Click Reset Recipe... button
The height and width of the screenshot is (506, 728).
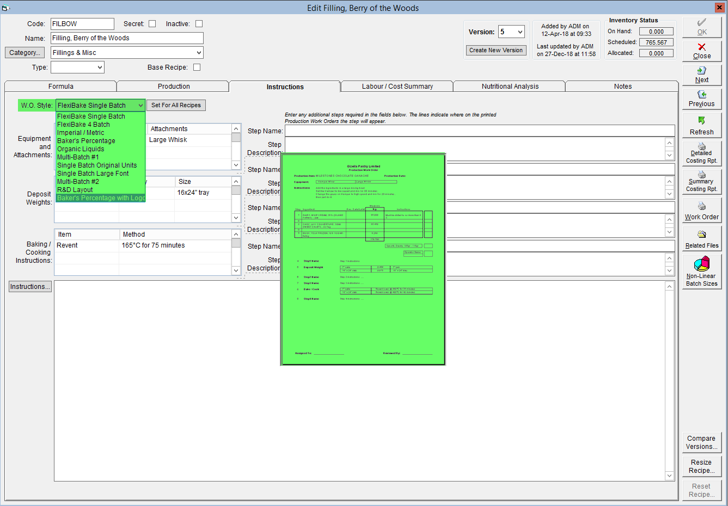702,490
